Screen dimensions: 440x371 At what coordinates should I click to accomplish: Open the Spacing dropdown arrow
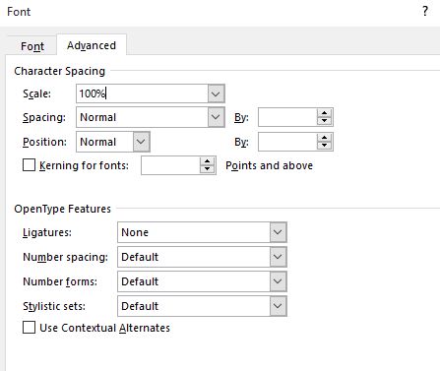click(x=216, y=117)
